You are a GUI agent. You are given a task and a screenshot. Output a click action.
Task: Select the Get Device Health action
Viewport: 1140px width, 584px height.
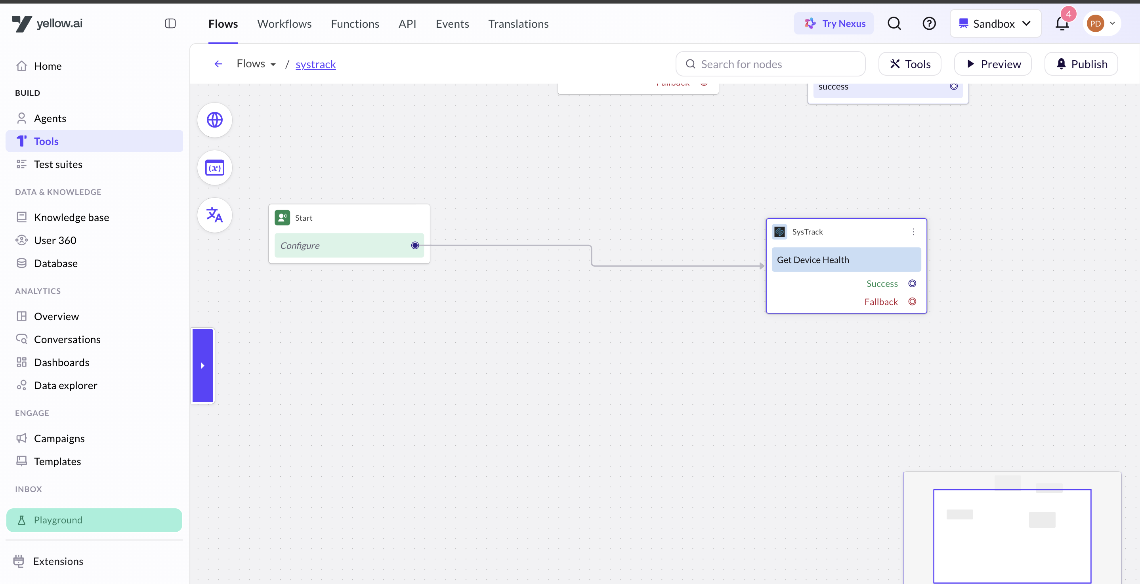point(846,260)
